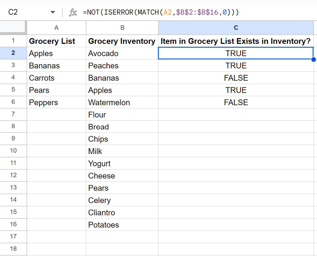This screenshot has width=317, height=256.
Task: Click the TRUE value in cell C5
Action: tap(236, 90)
